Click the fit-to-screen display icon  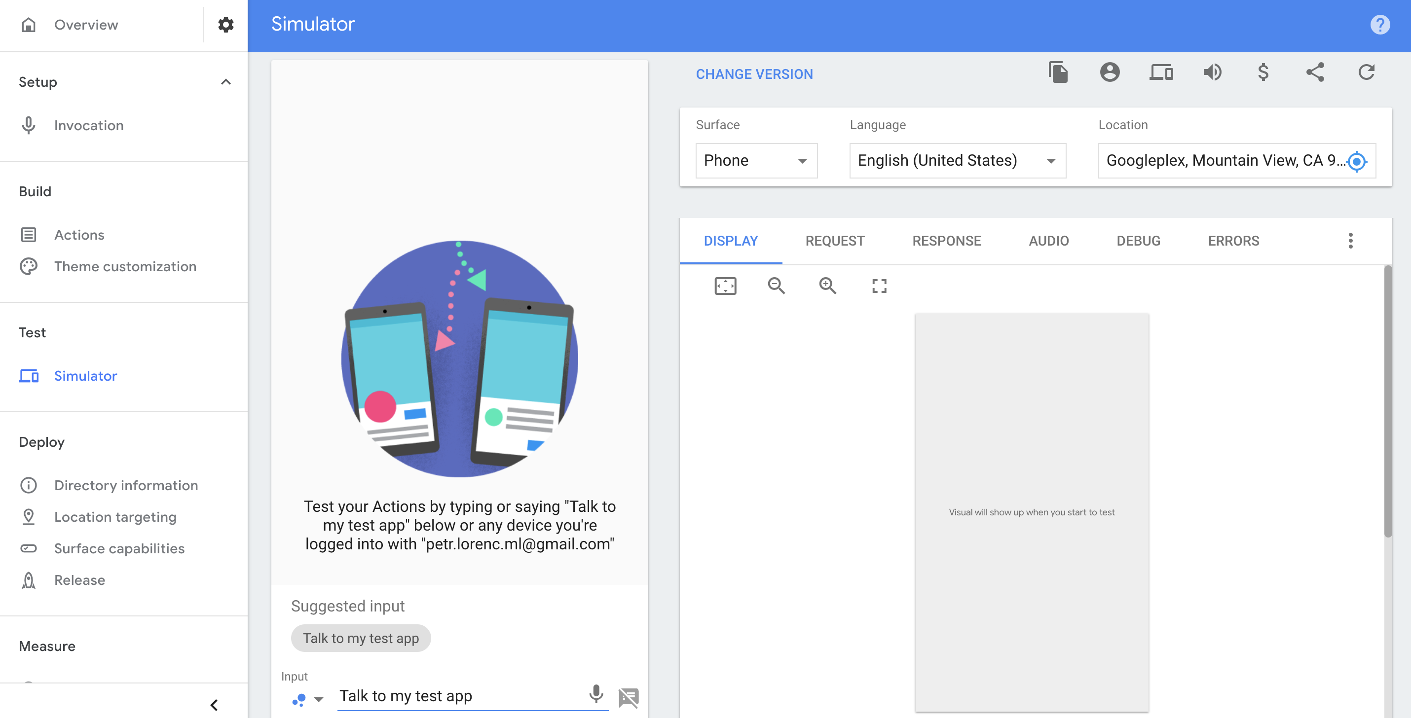(x=725, y=286)
